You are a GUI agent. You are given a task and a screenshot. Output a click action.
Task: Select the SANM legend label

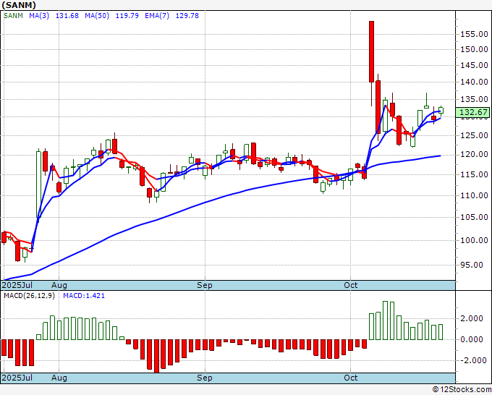pos(13,16)
